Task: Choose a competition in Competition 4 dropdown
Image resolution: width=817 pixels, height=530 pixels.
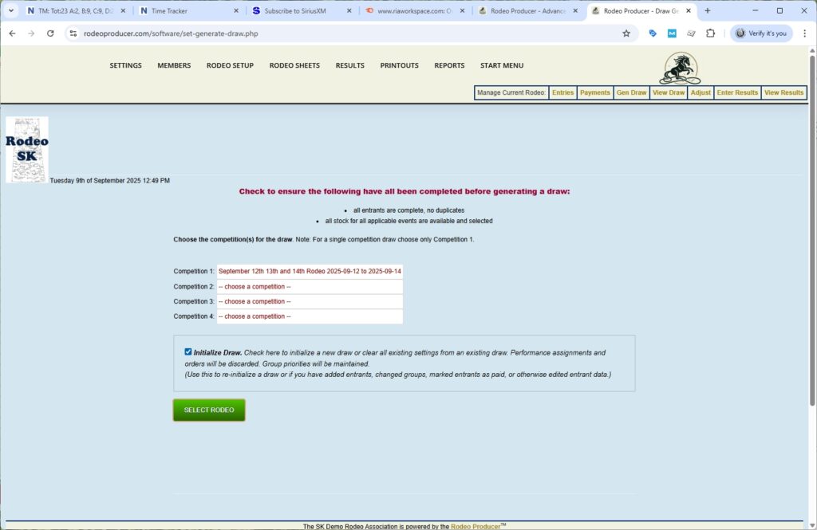Action: 310,316
